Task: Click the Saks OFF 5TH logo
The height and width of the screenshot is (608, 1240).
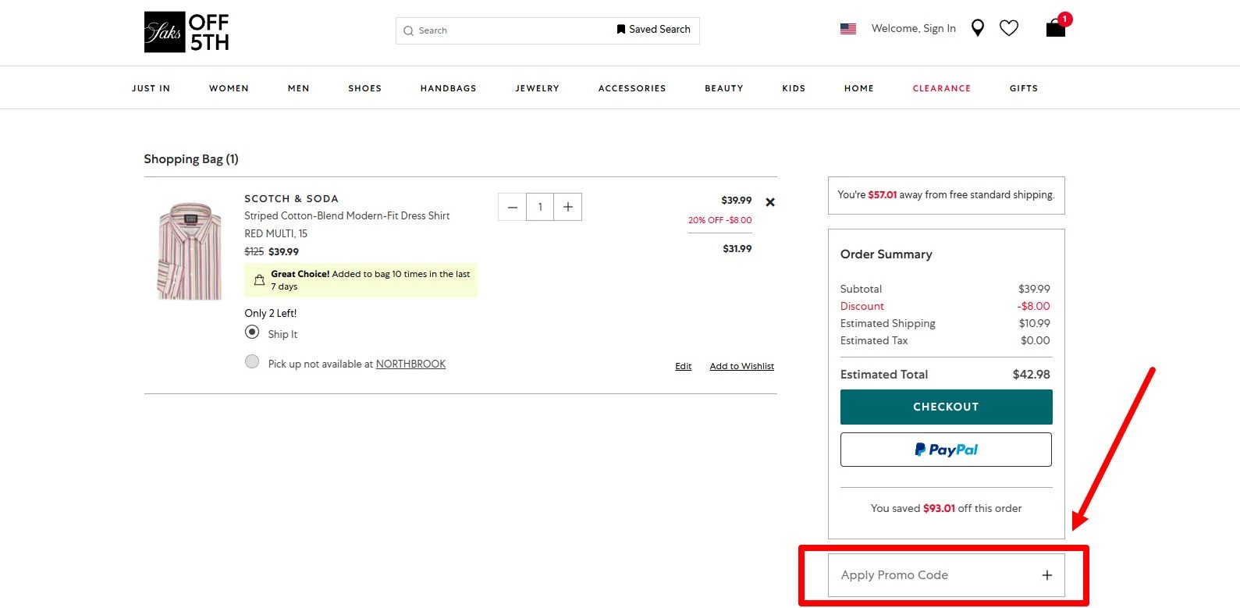Action: click(x=187, y=32)
